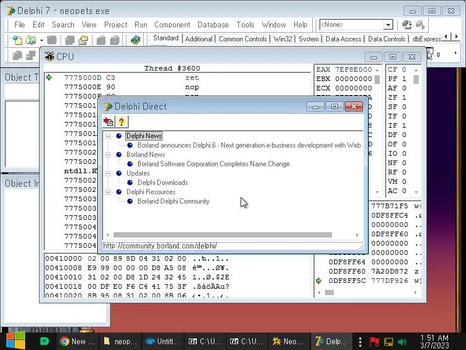Click the Delphi Direct horizontal scrollbar thumb
This screenshot has height=350, width=466.
pyautogui.click(x=223, y=235)
